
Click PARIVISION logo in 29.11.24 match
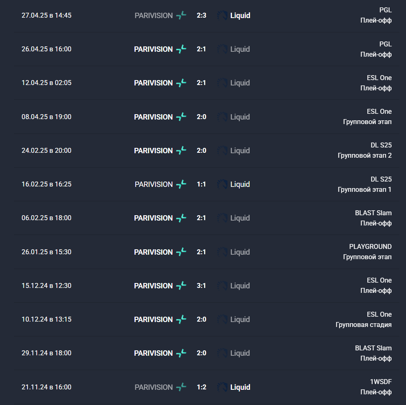point(181,353)
